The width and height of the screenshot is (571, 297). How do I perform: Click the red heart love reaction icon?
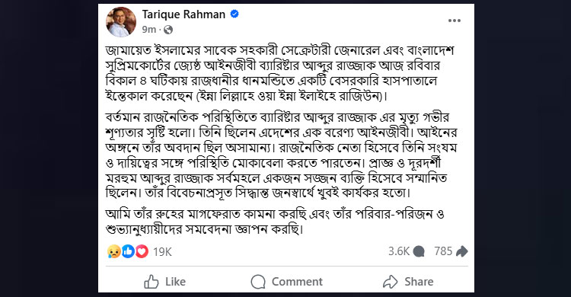[142, 251]
